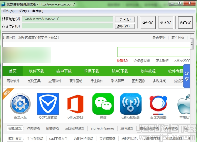Open the office2013 icon

coord(76,104)
